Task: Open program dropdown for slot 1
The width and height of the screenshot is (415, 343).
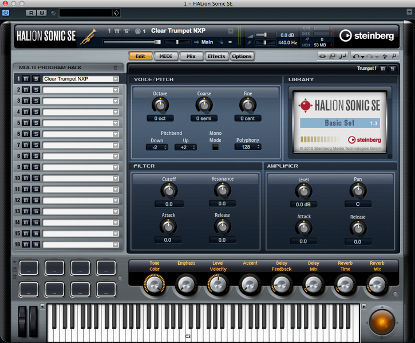Action: [x=115, y=79]
